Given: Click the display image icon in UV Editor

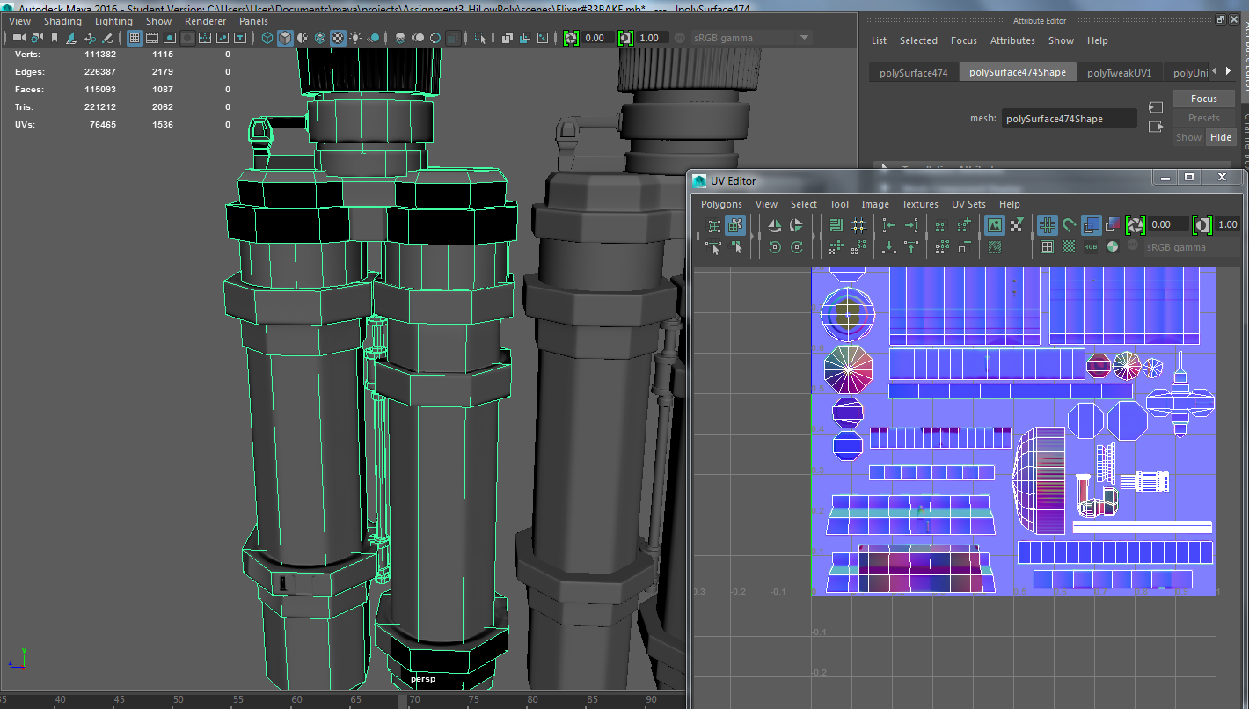Looking at the screenshot, I should click(x=995, y=226).
